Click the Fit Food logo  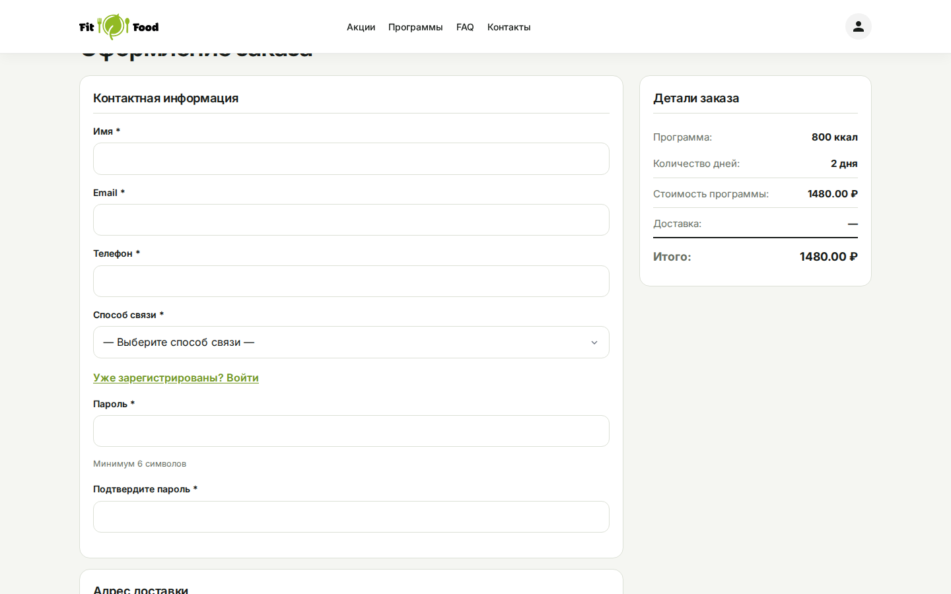pyautogui.click(x=119, y=26)
